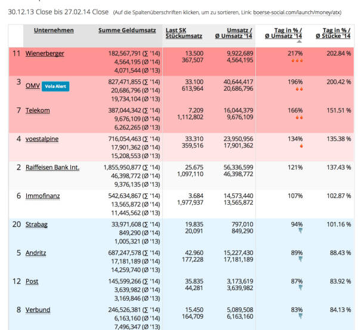Open the voestalpine company link

(42, 139)
